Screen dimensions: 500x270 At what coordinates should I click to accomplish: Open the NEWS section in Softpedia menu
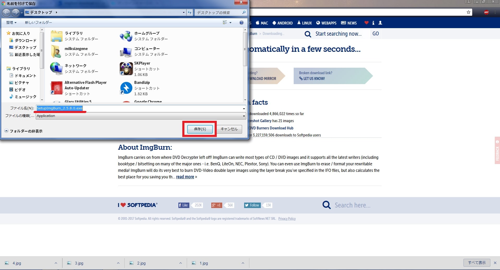coord(349,23)
